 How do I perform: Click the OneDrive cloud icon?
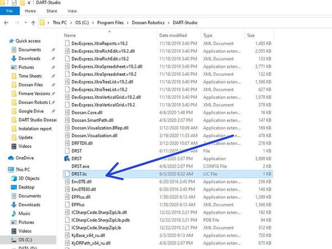[x=11, y=158]
